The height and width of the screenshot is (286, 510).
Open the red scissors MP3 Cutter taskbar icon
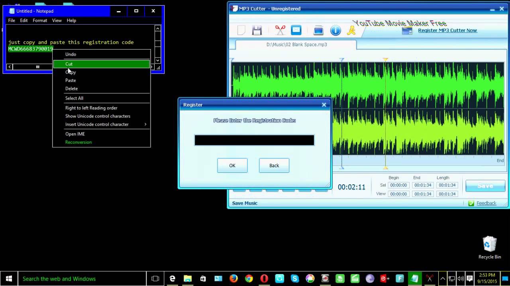(430, 279)
